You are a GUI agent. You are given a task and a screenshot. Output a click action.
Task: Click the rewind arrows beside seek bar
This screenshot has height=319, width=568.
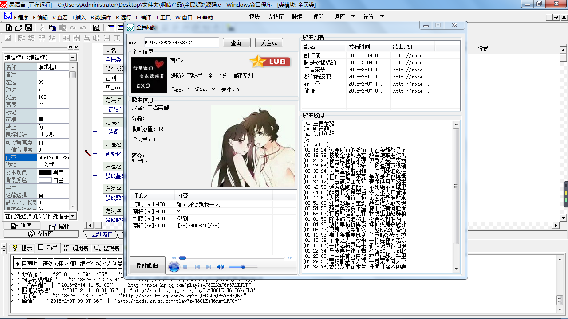[174, 258]
